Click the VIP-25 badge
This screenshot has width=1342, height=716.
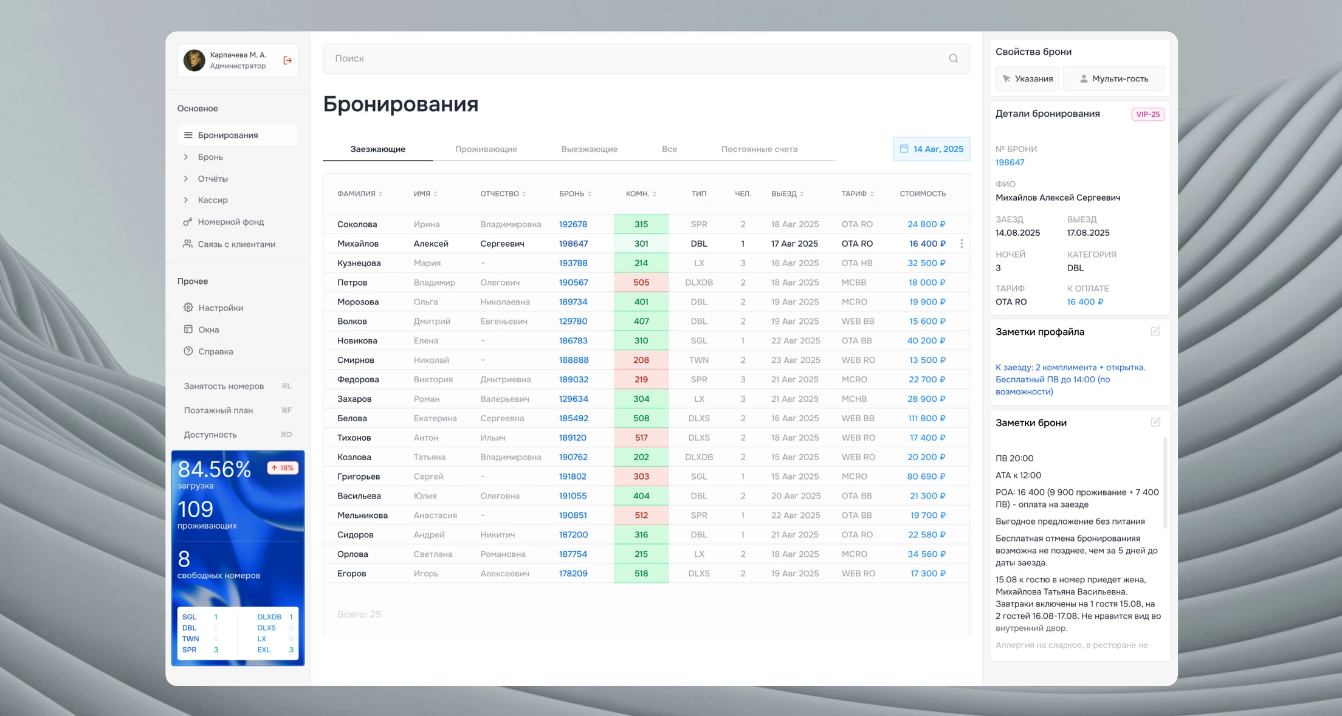point(1148,114)
